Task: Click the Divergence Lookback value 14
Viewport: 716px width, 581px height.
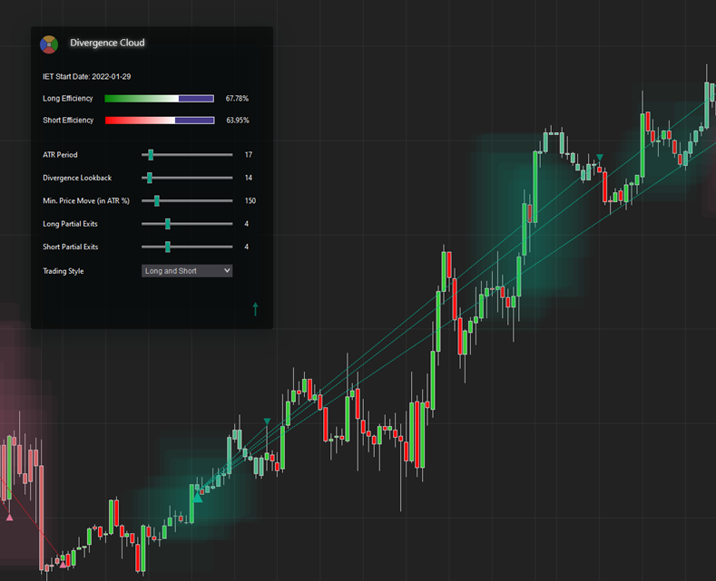Action: pyautogui.click(x=249, y=178)
